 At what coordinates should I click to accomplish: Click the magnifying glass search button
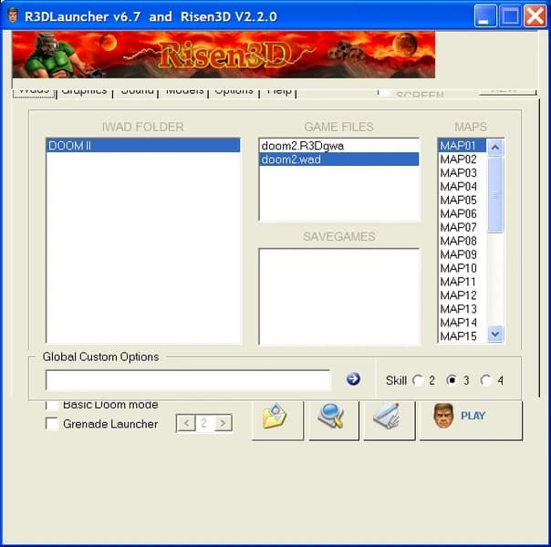click(334, 420)
